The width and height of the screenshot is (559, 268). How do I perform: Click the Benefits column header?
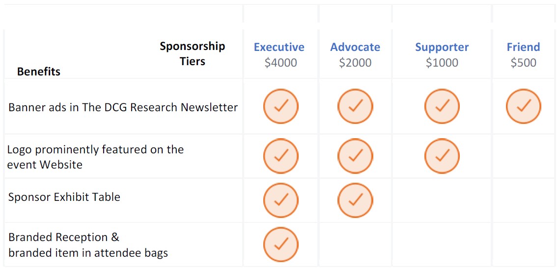click(39, 72)
